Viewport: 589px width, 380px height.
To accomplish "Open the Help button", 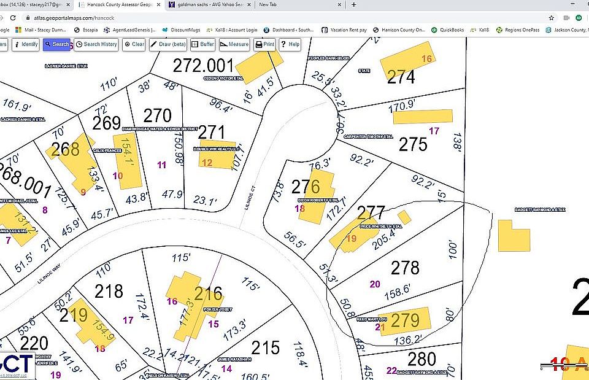I will point(290,44).
